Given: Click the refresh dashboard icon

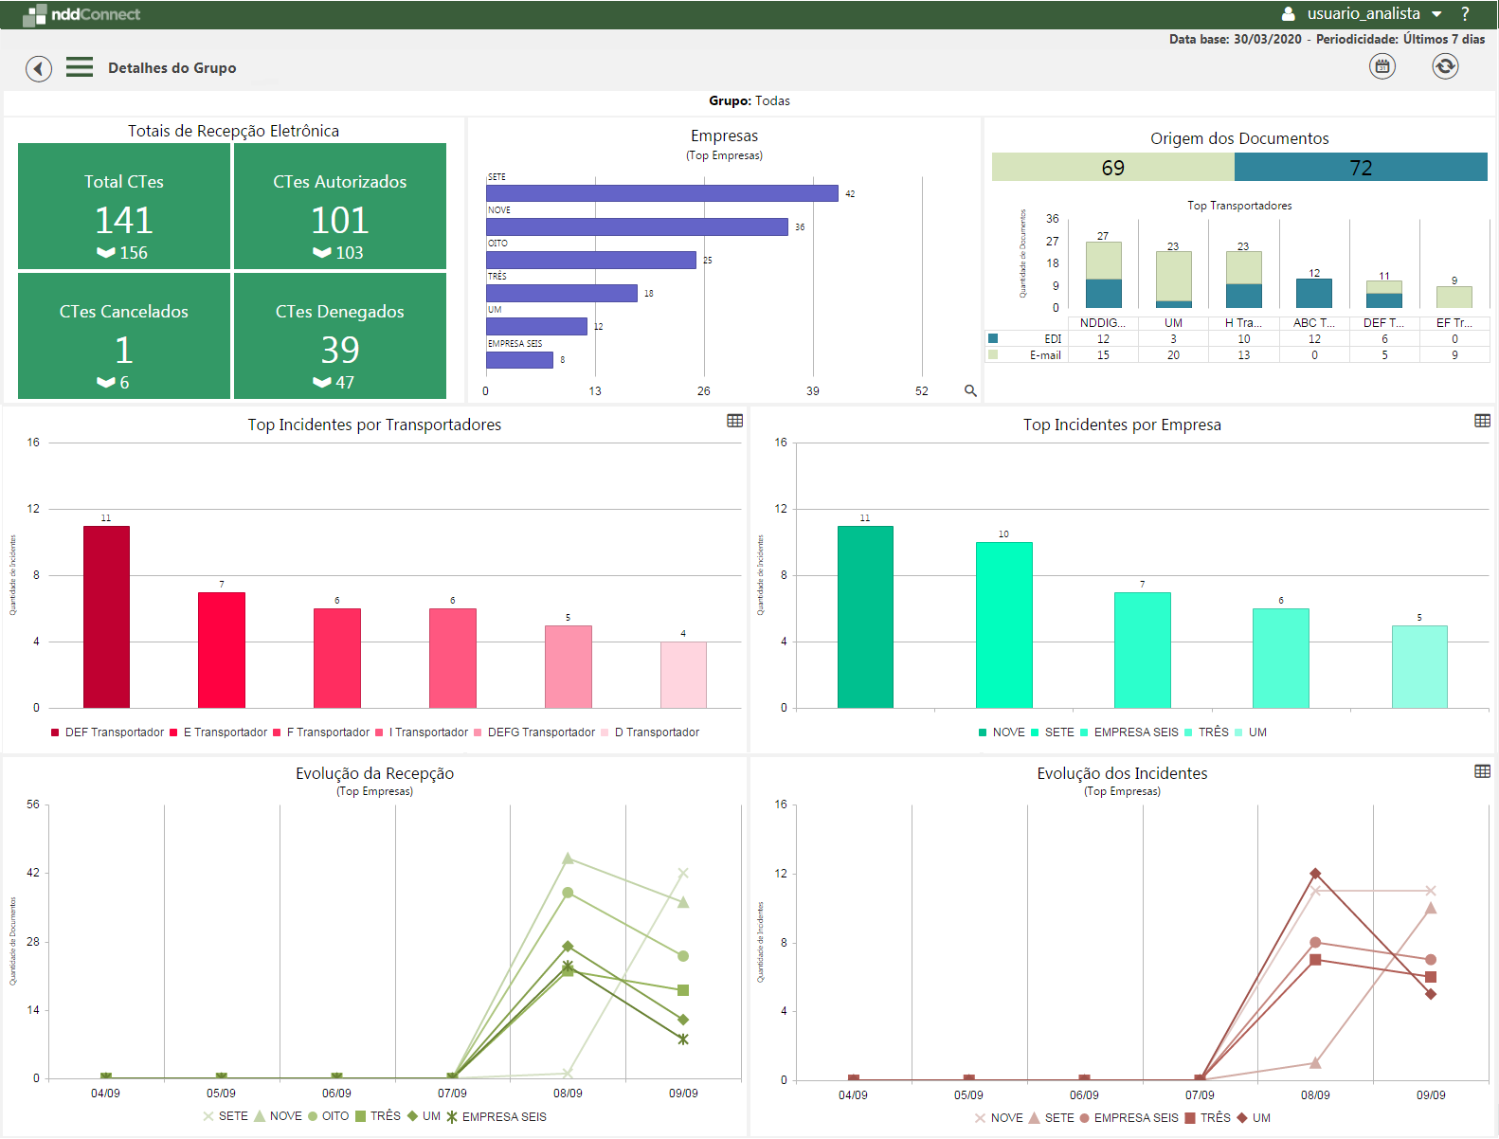Looking at the screenshot, I should (x=1445, y=66).
